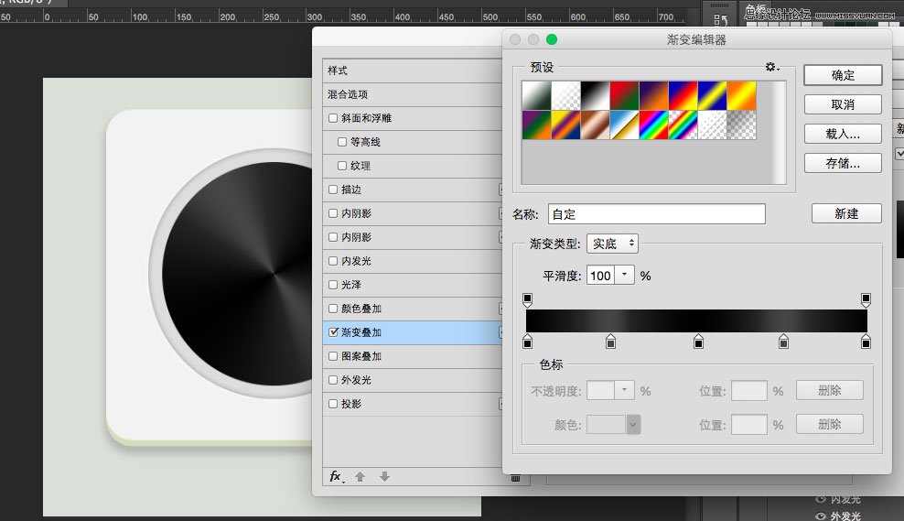Select the rainbow spectrum gradient preset
Image resolution: width=904 pixels, height=521 pixels.
pos(651,125)
